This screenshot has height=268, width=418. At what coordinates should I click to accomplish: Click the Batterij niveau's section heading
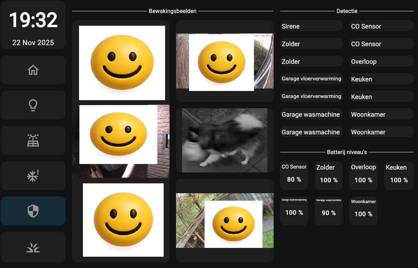[x=347, y=152]
